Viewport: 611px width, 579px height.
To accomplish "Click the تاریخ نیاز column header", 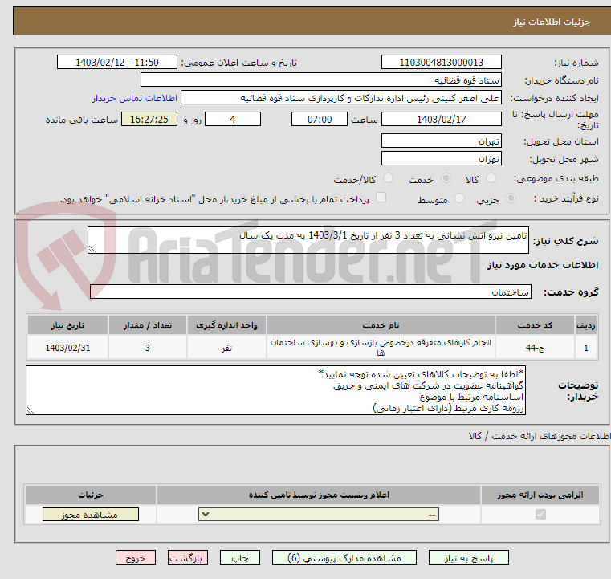I will coord(67,325).
